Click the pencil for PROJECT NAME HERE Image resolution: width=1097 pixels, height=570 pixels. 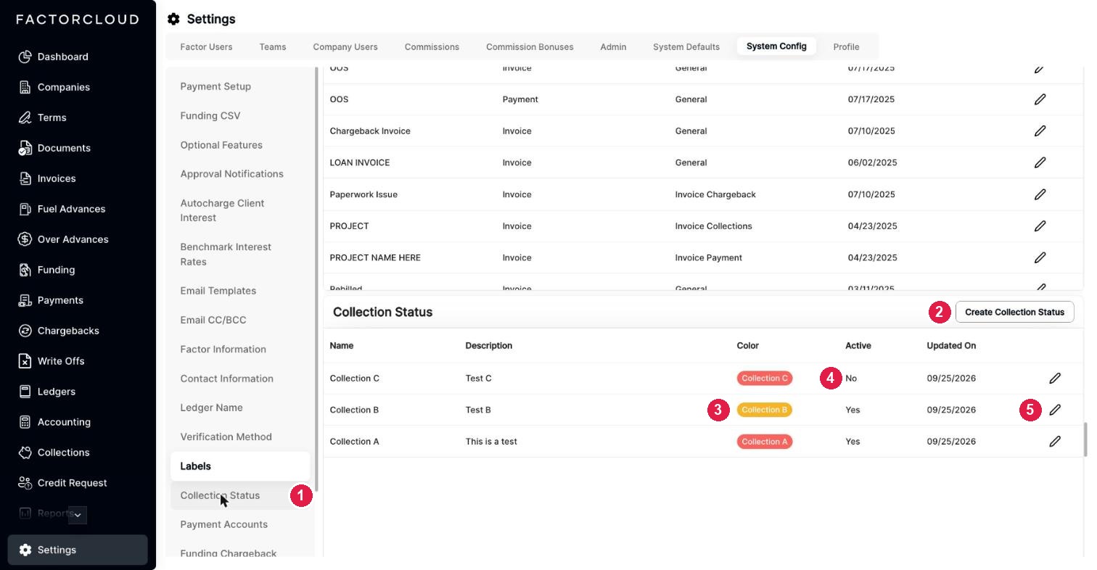[x=1040, y=257]
